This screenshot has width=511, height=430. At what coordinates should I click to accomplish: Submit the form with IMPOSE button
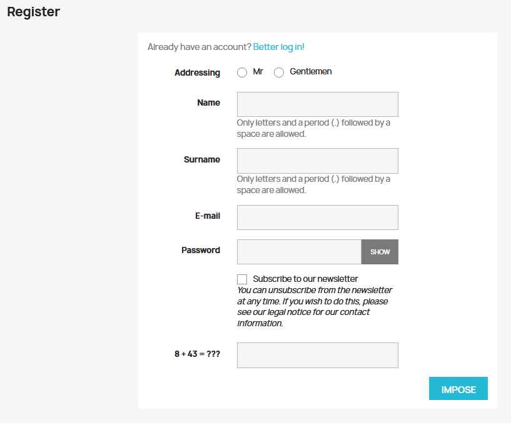(458, 389)
